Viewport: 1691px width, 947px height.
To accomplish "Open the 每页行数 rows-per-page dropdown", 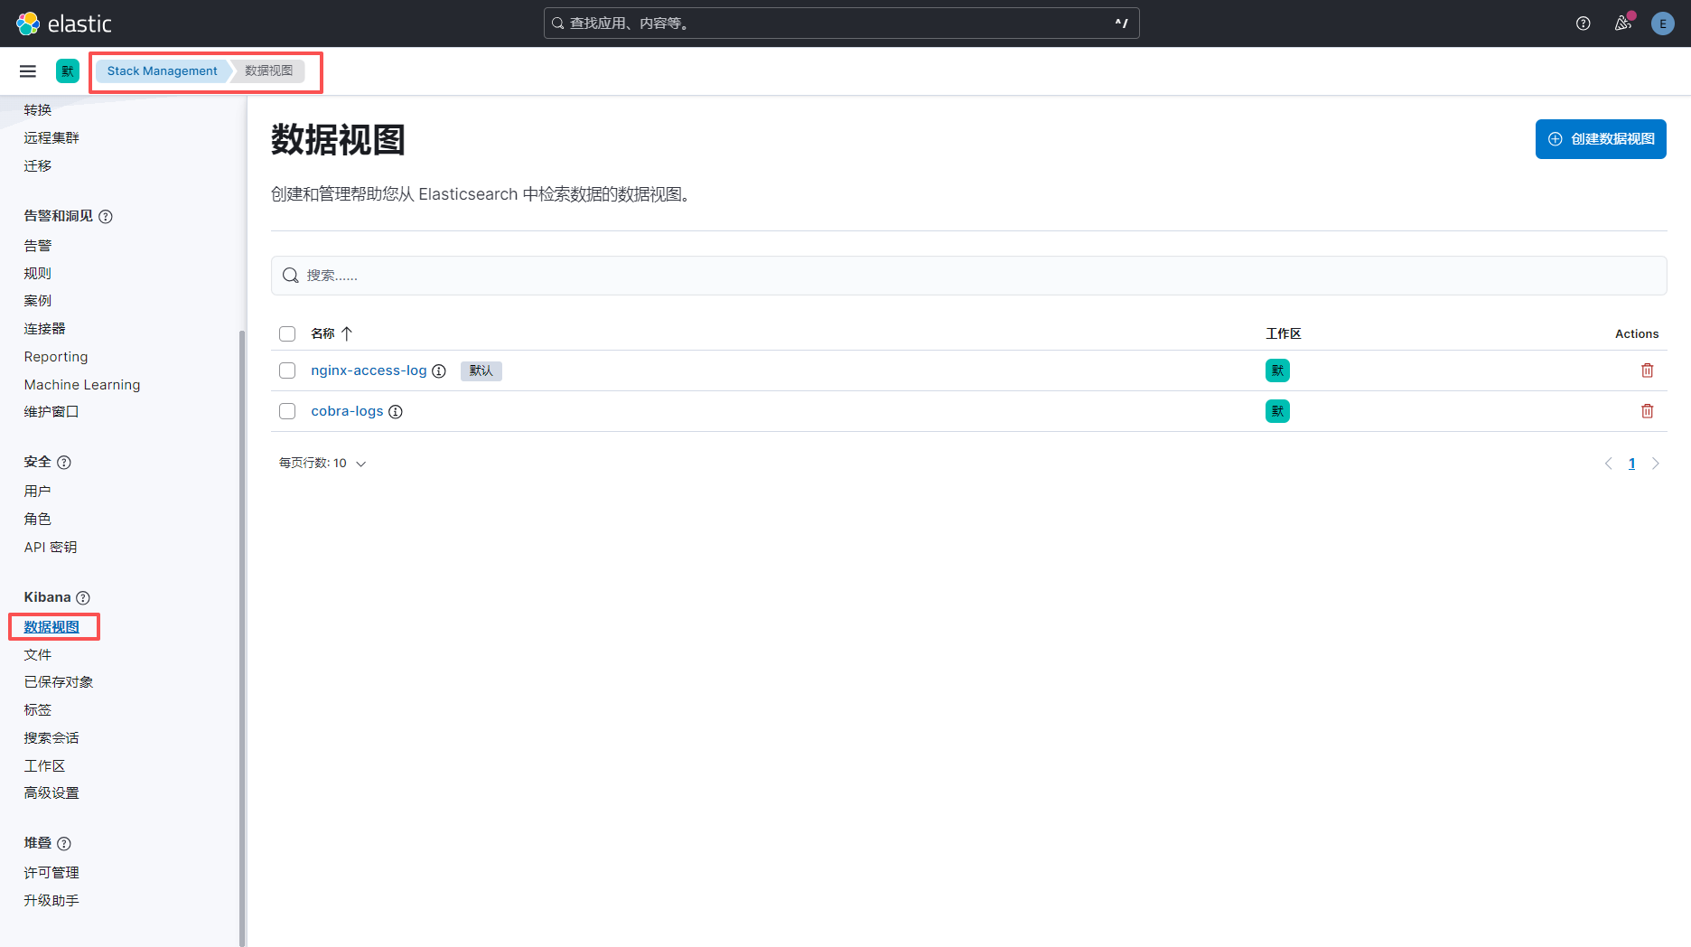I will (322, 464).
